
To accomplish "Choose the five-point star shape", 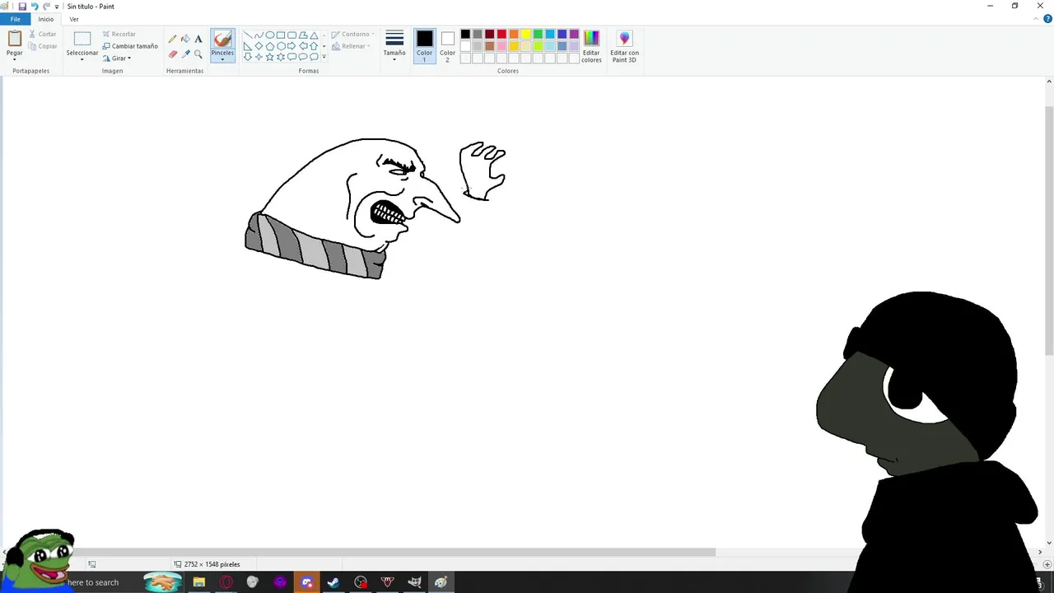I will (269, 57).
